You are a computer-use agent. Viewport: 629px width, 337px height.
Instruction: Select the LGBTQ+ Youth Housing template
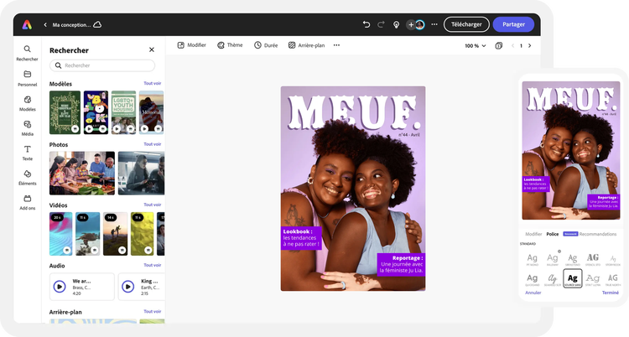point(123,112)
